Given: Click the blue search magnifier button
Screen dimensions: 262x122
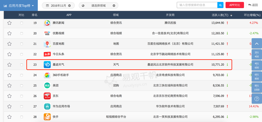Looking at the screenshot, I should click(221, 5).
